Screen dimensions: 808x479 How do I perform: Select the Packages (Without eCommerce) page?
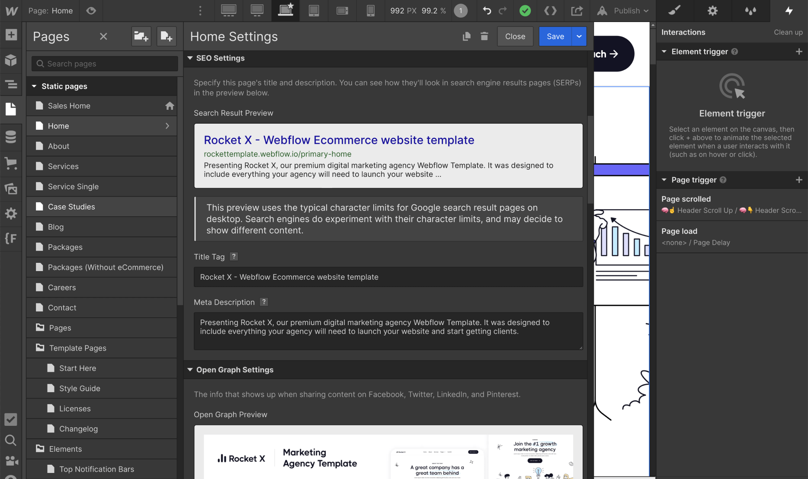click(102, 267)
